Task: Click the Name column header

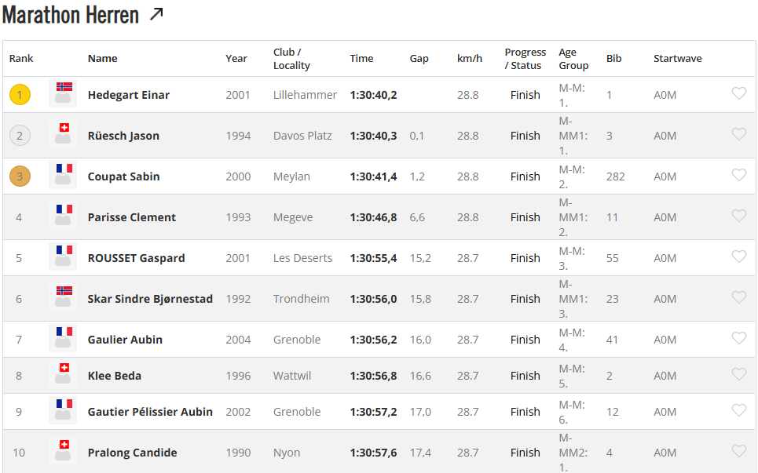Action: pyautogui.click(x=102, y=59)
